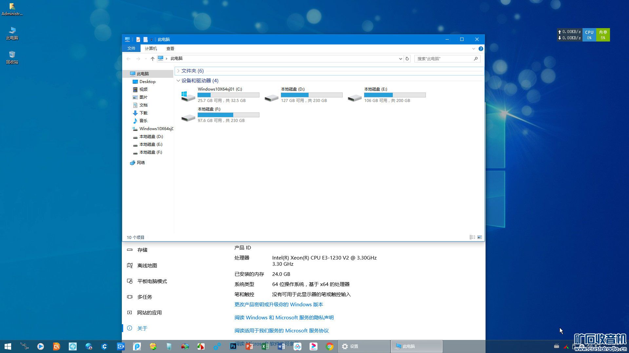Image resolution: width=629 pixels, height=353 pixels.
Task: Click the 本地磁盘 (D:) usage bar
Action: [311, 95]
